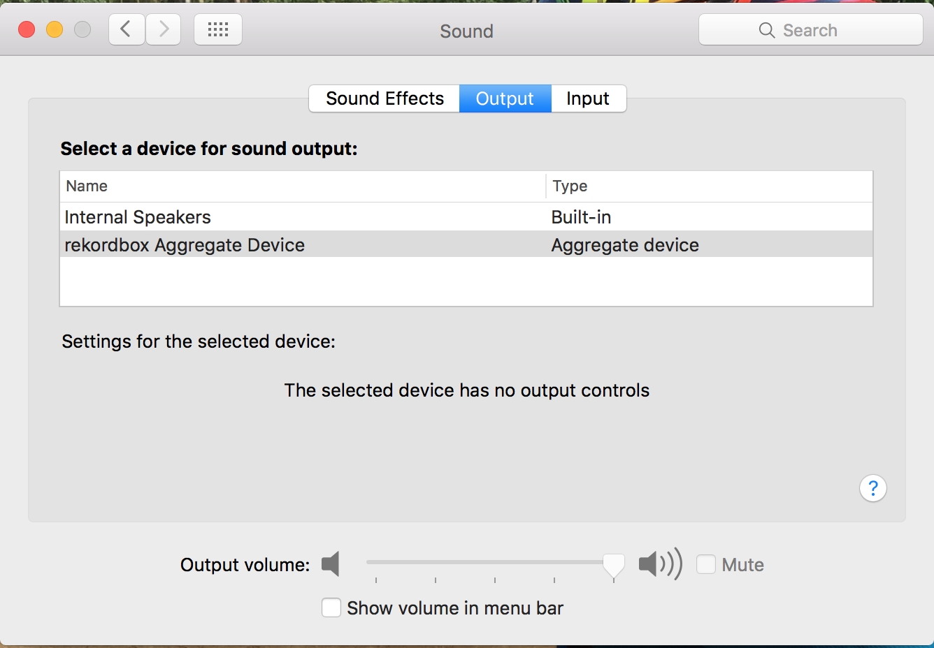Enable the Mute checkbox

pyautogui.click(x=706, y=564)
